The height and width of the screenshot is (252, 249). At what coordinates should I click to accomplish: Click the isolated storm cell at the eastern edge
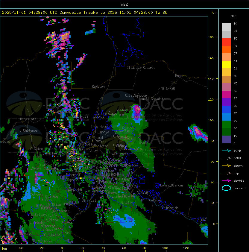pyautogui.click(x=198, y=133)
